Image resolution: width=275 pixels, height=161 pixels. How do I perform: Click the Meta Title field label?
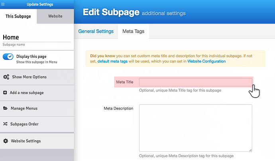click(124, 82)
